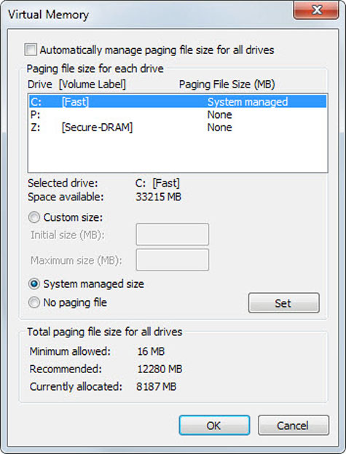This screenshot has height=454, width=346.
Task: Select the Z: [Secure-DRAM] drive row
Action: pos(178,128)
